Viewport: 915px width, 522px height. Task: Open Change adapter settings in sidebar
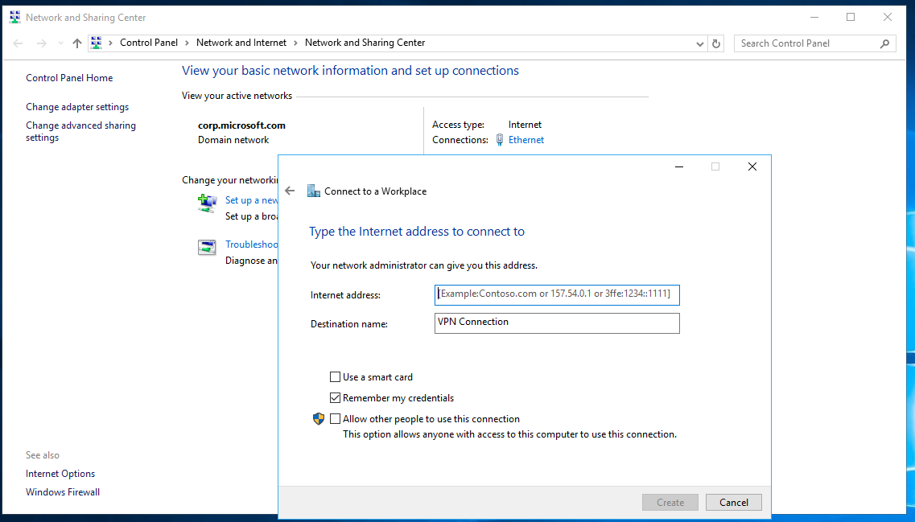point(77,107)
